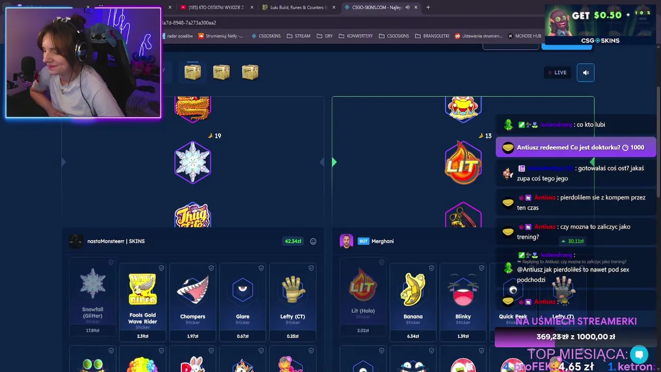Open the Blinky sticker card
This screenshot has height=372, width=661.
[463, 302]
